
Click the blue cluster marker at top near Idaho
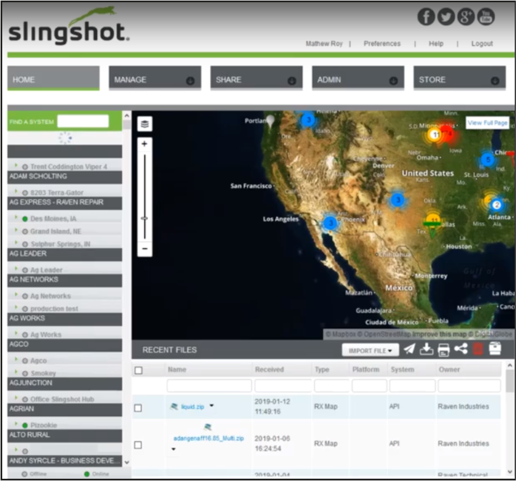pyautogui.click(x=308, y=120)
